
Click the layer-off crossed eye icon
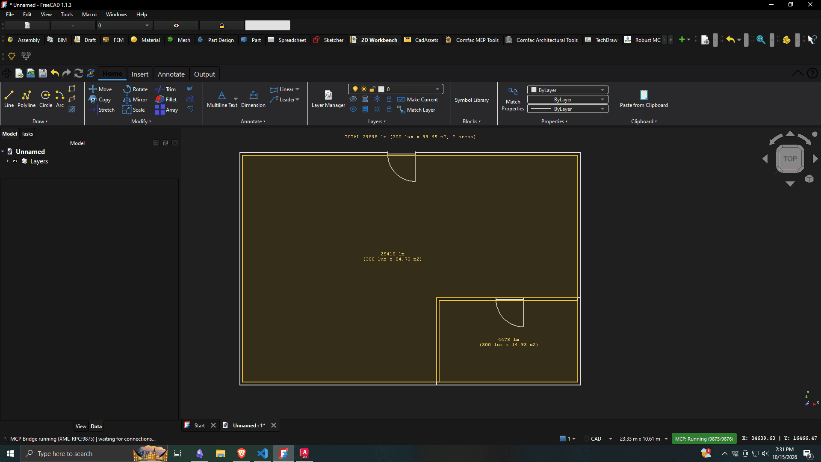[353, 99]
